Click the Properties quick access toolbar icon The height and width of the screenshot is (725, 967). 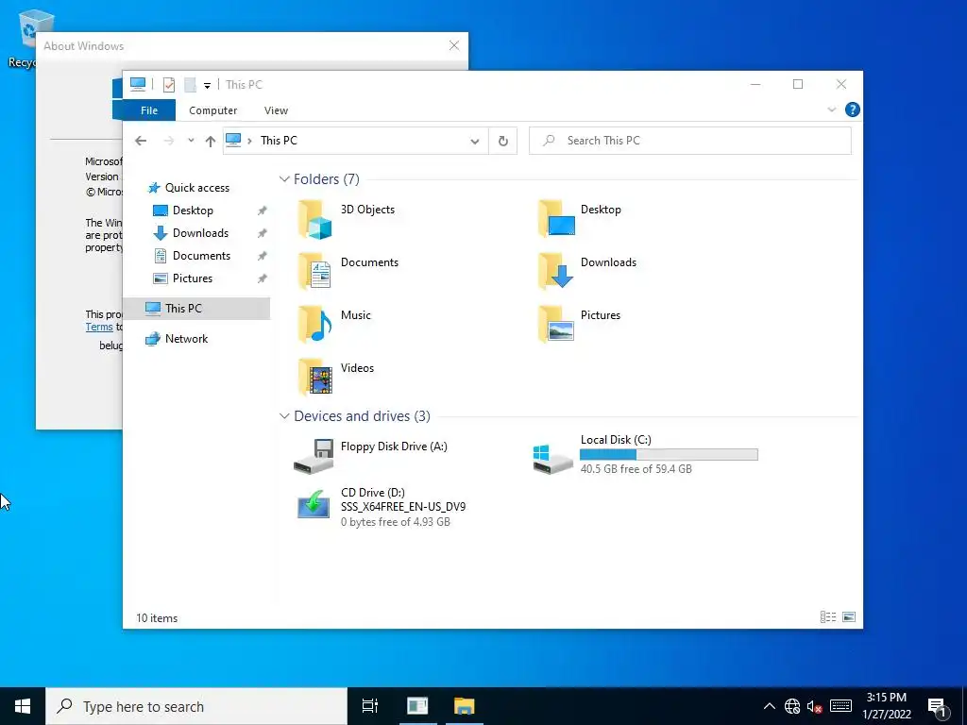pyautogui.click(x=168, y=84)
